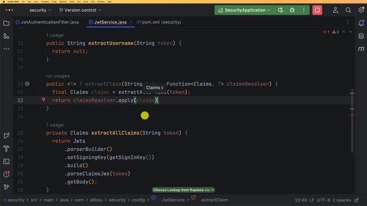Select the JwtService.java tab
Screen dimensions: 367x206
coord(108,22)
